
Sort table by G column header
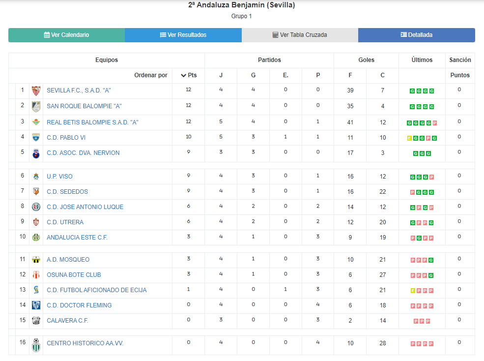click(x=253, y=75)
